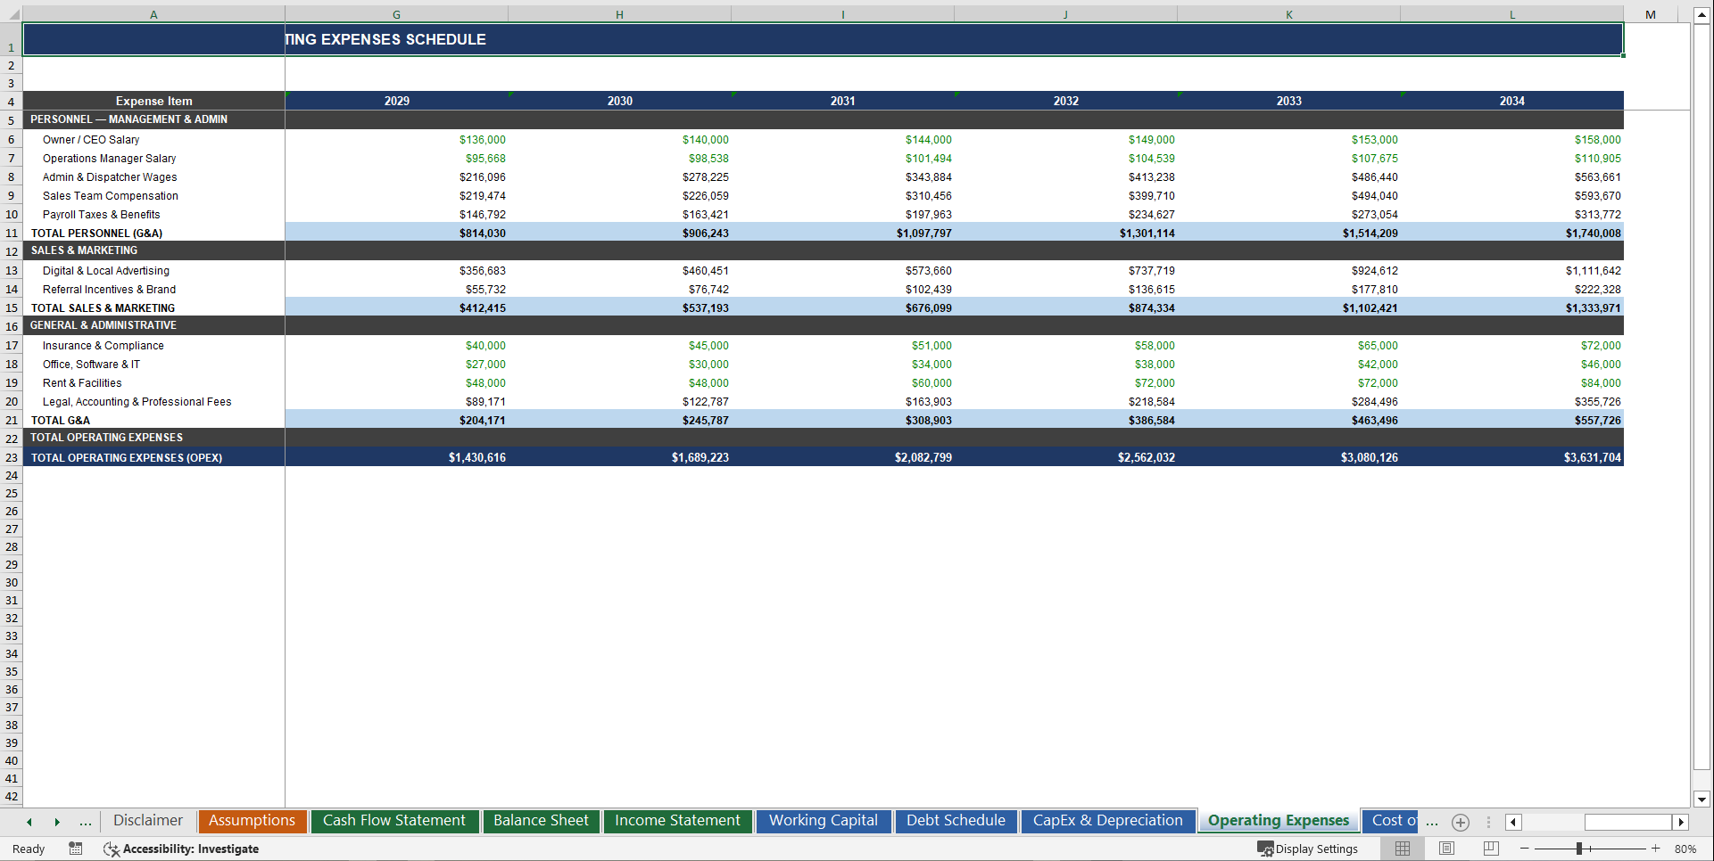Switch to Page Layout view icon

point(1445,849)
